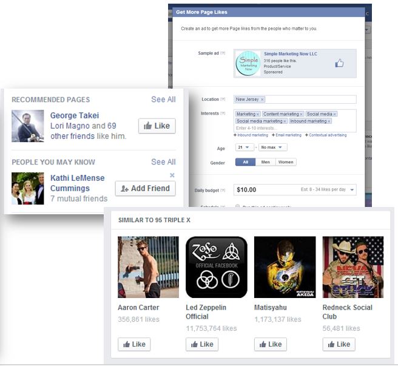
Task: Open the Led Zeppelin Official page title
Action: pos(206,312)
